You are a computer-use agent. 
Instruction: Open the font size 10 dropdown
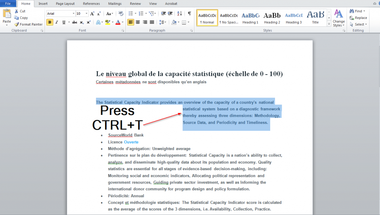pyautogui.click(x=86, y=14)
